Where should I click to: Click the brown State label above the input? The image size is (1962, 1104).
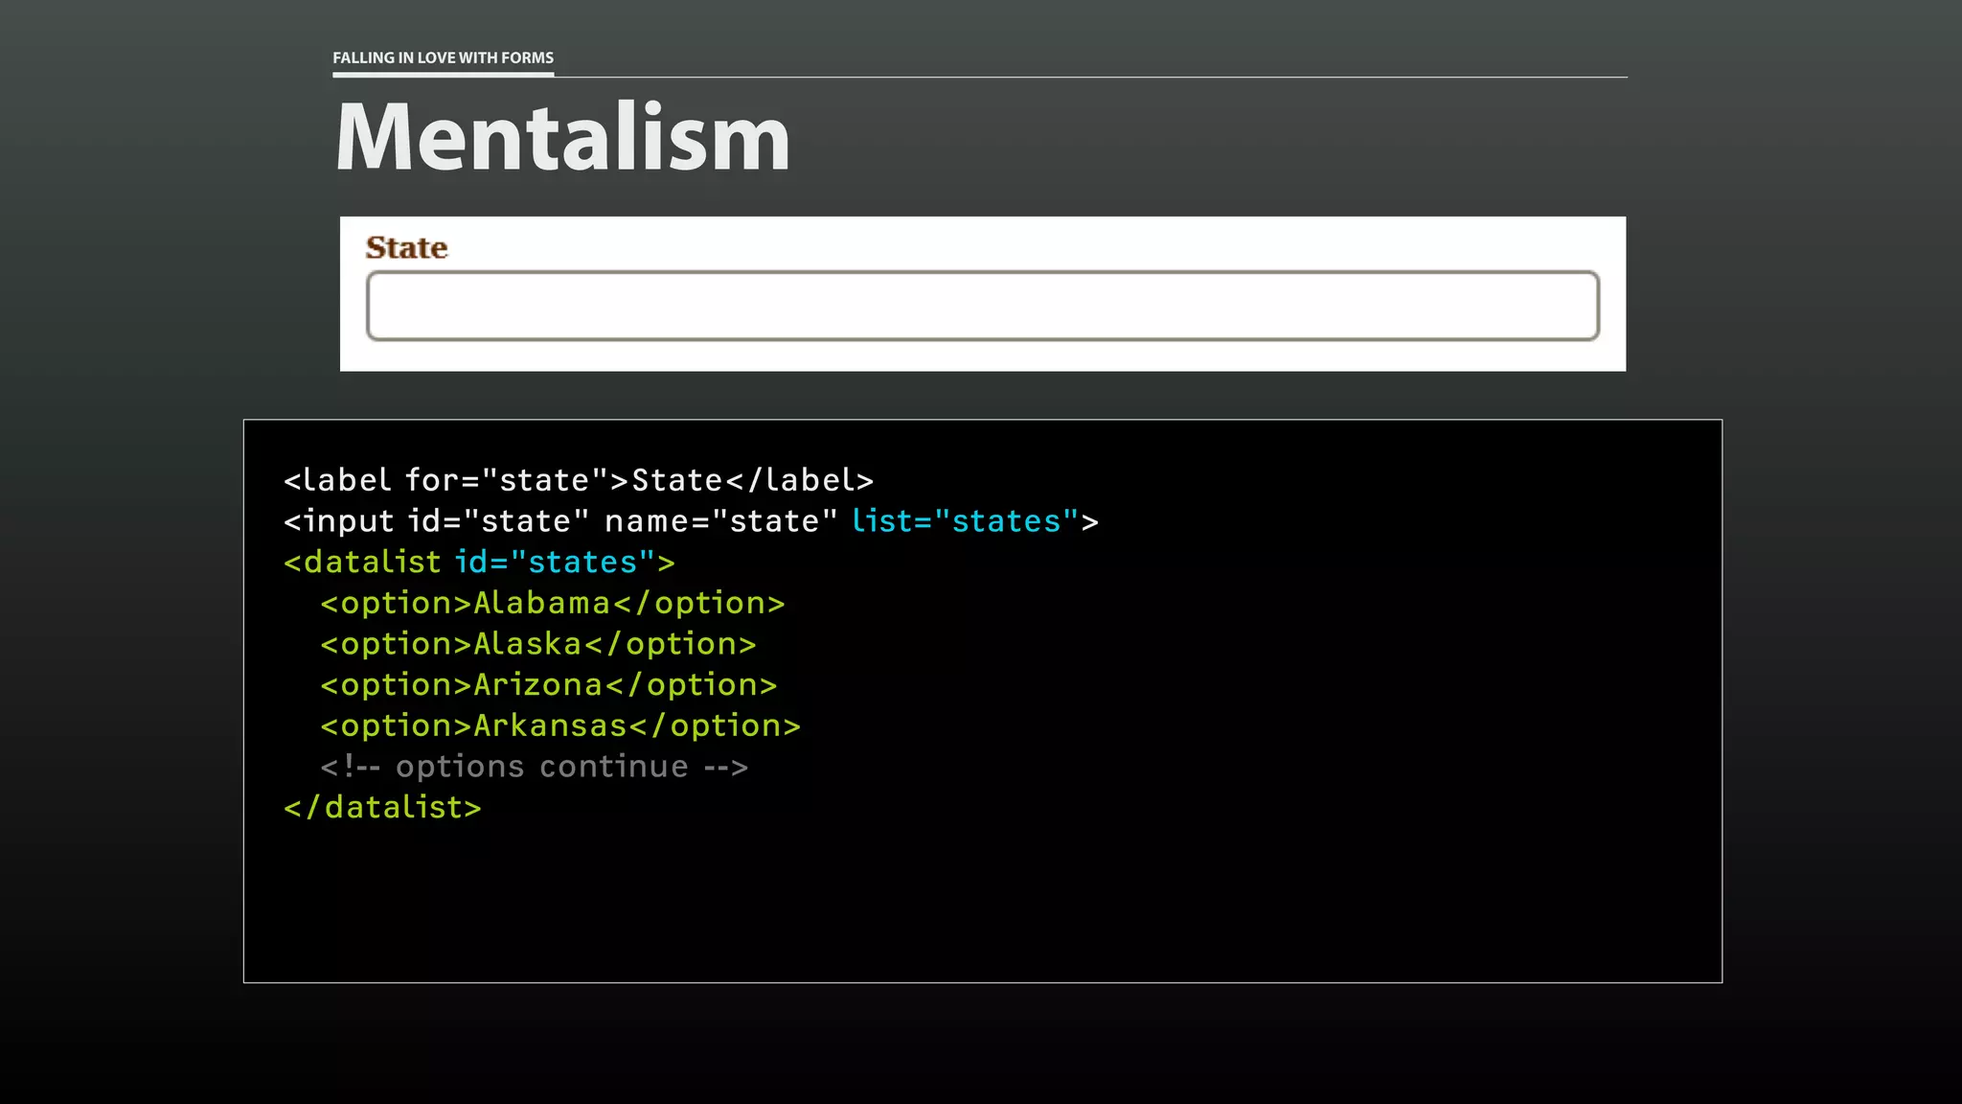point(406,248)
